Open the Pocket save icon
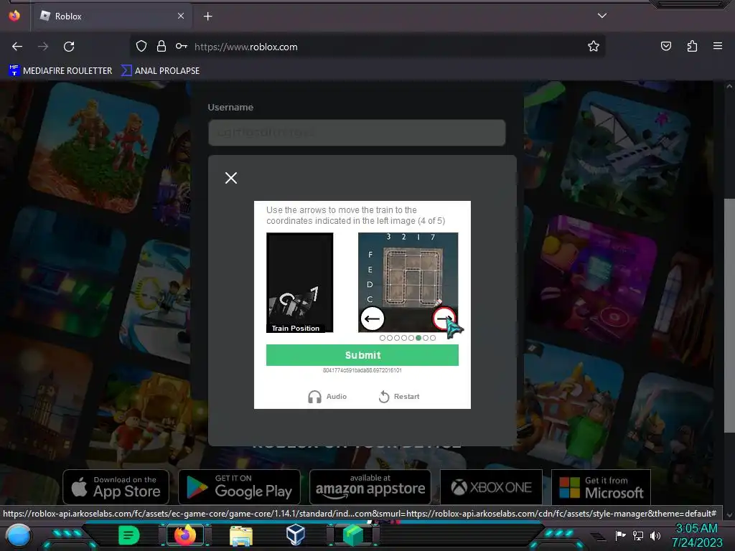The height and width of the screenshot is (551, 735). (665, 46)
